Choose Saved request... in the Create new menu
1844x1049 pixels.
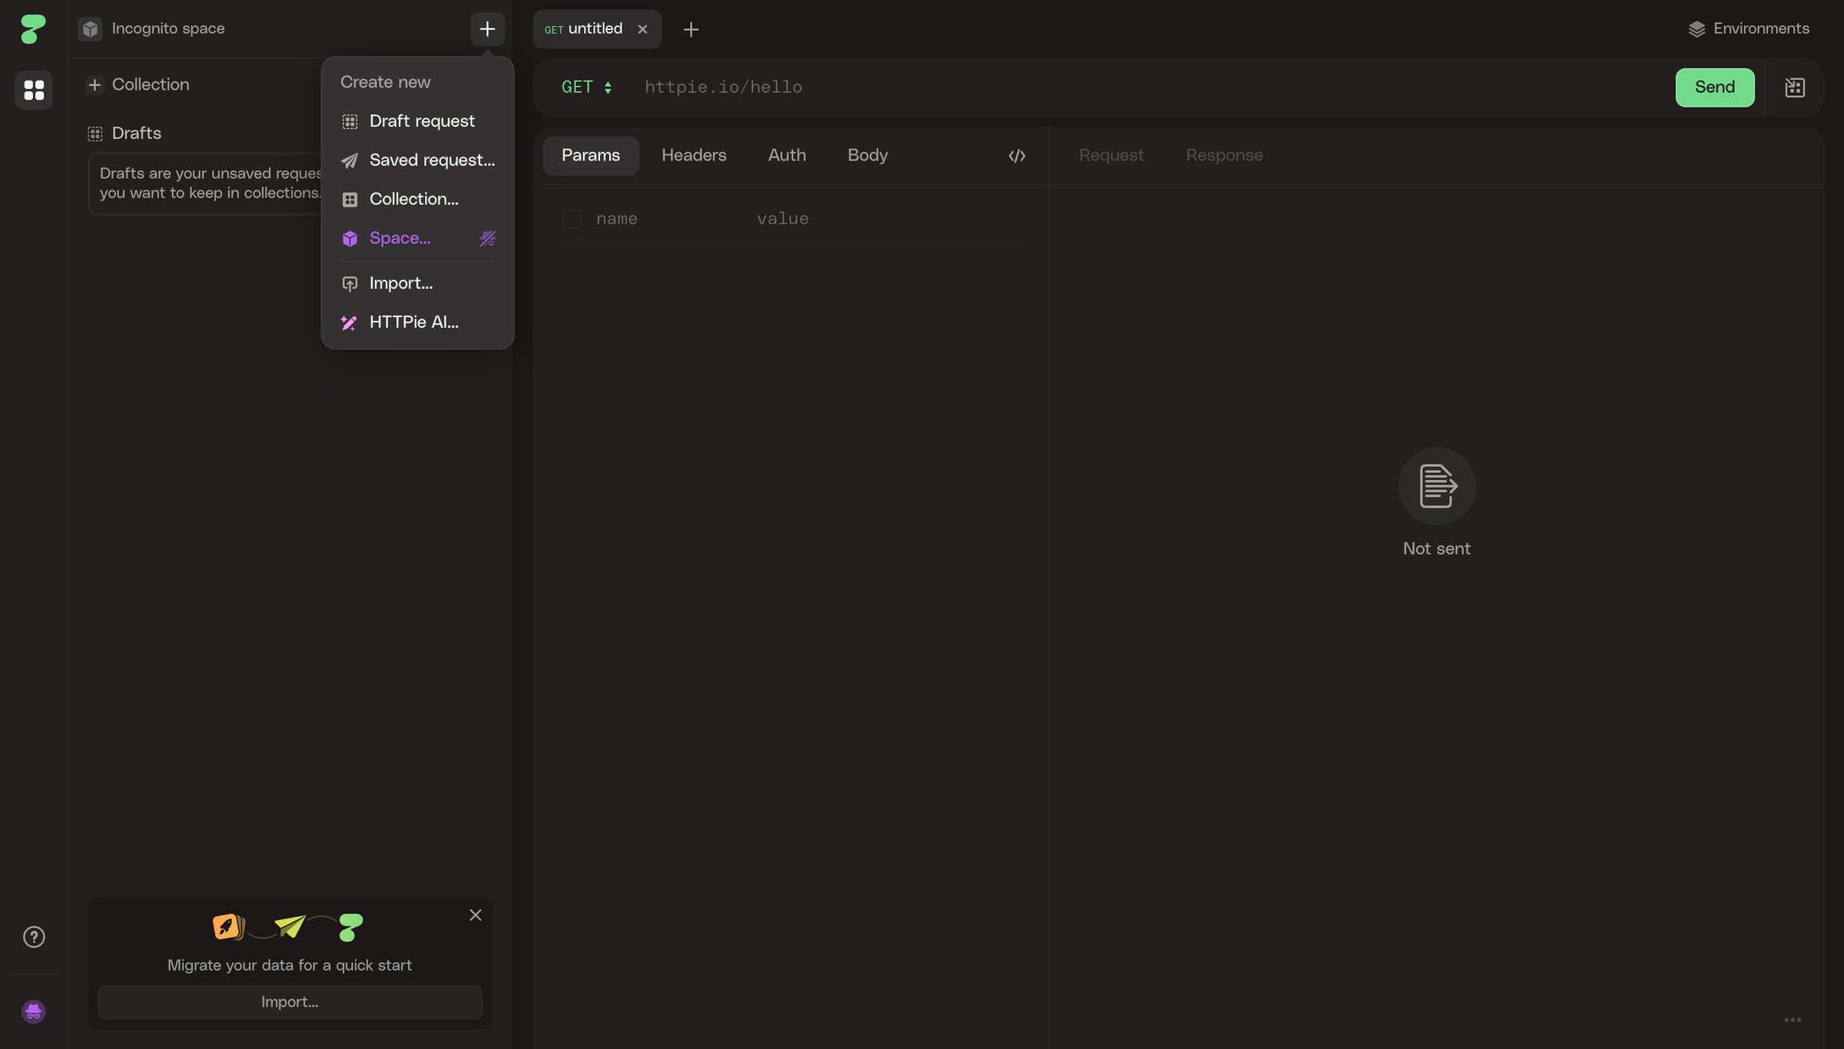417,160
